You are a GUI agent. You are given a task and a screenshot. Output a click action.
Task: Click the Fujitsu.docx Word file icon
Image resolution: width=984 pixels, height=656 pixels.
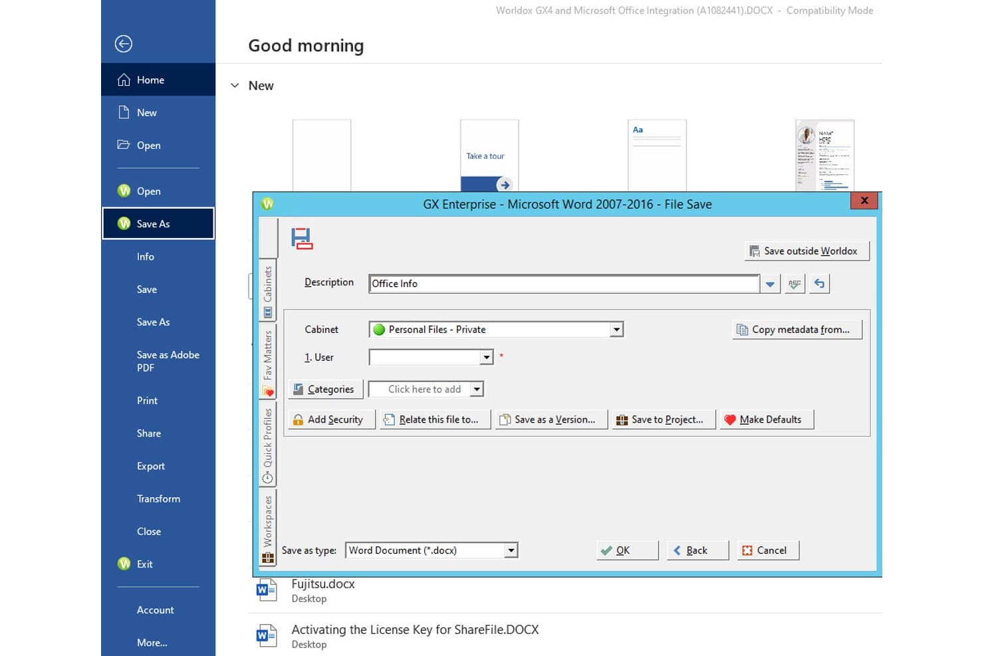267,590
